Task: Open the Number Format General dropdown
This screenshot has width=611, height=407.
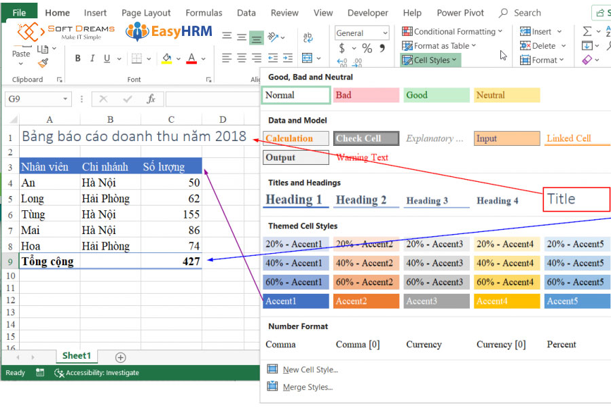Action: point(385,33)
